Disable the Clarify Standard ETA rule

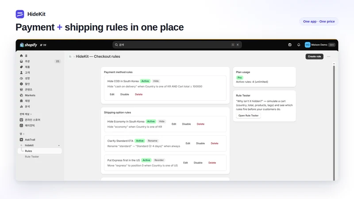(x=200, y=143)
